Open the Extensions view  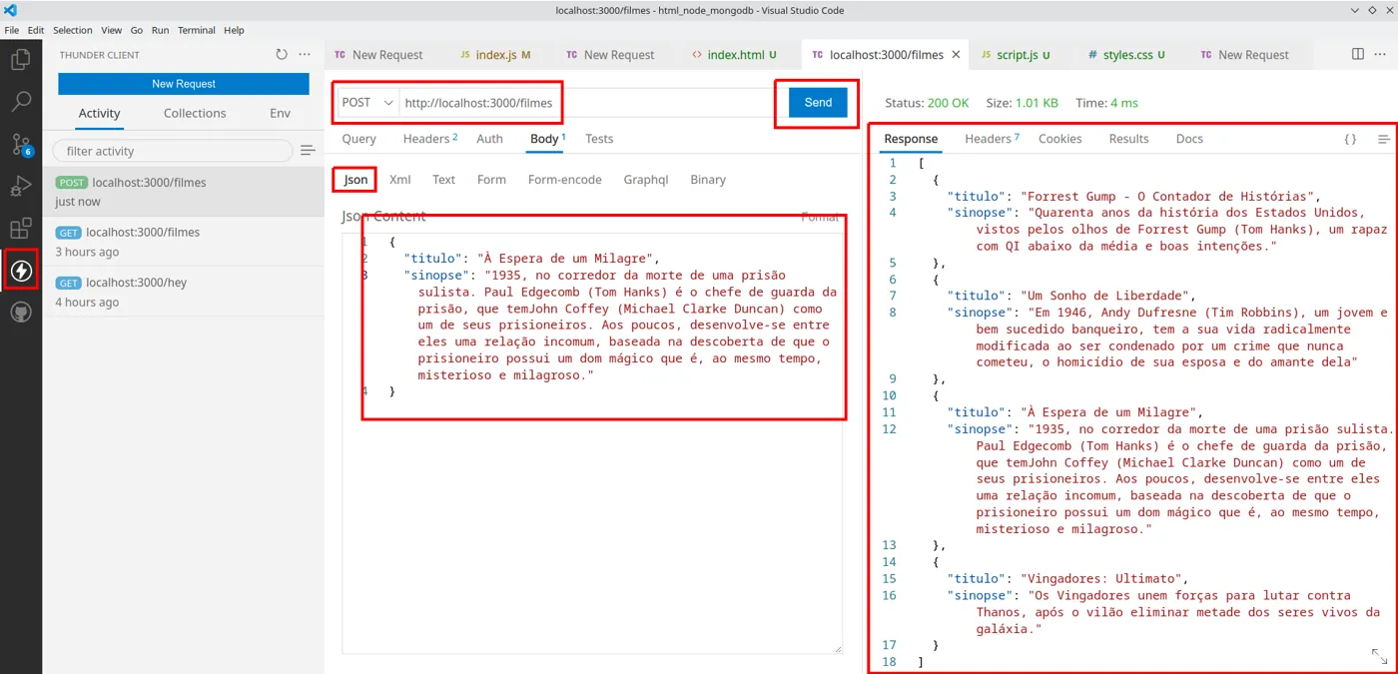(x=20, y=229)
